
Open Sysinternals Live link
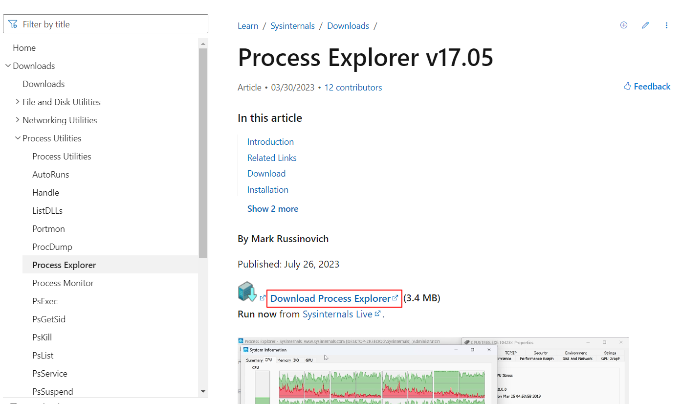click(x=337, y=314)
